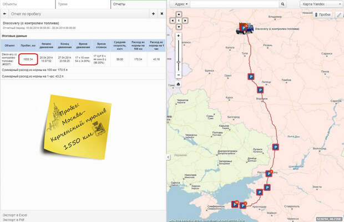Open the Карта Yandex map dropdown
The width and height of the screenshot is (344, 222).
pos(321,4)
